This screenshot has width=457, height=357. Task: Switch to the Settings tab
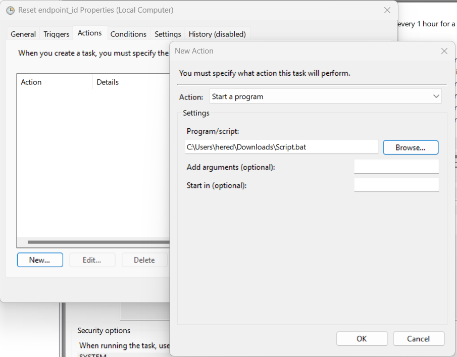point(168,34)
